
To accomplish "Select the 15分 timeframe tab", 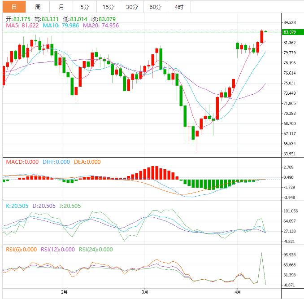I will click(x=108, y=7).
